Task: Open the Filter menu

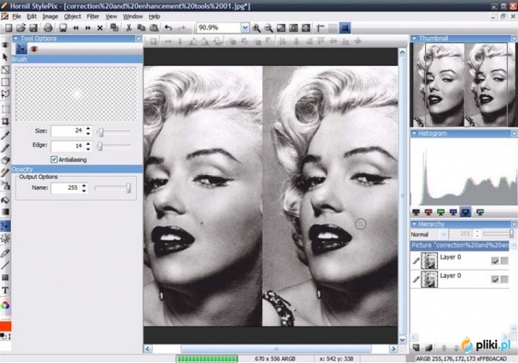Action: pos(93,16)
